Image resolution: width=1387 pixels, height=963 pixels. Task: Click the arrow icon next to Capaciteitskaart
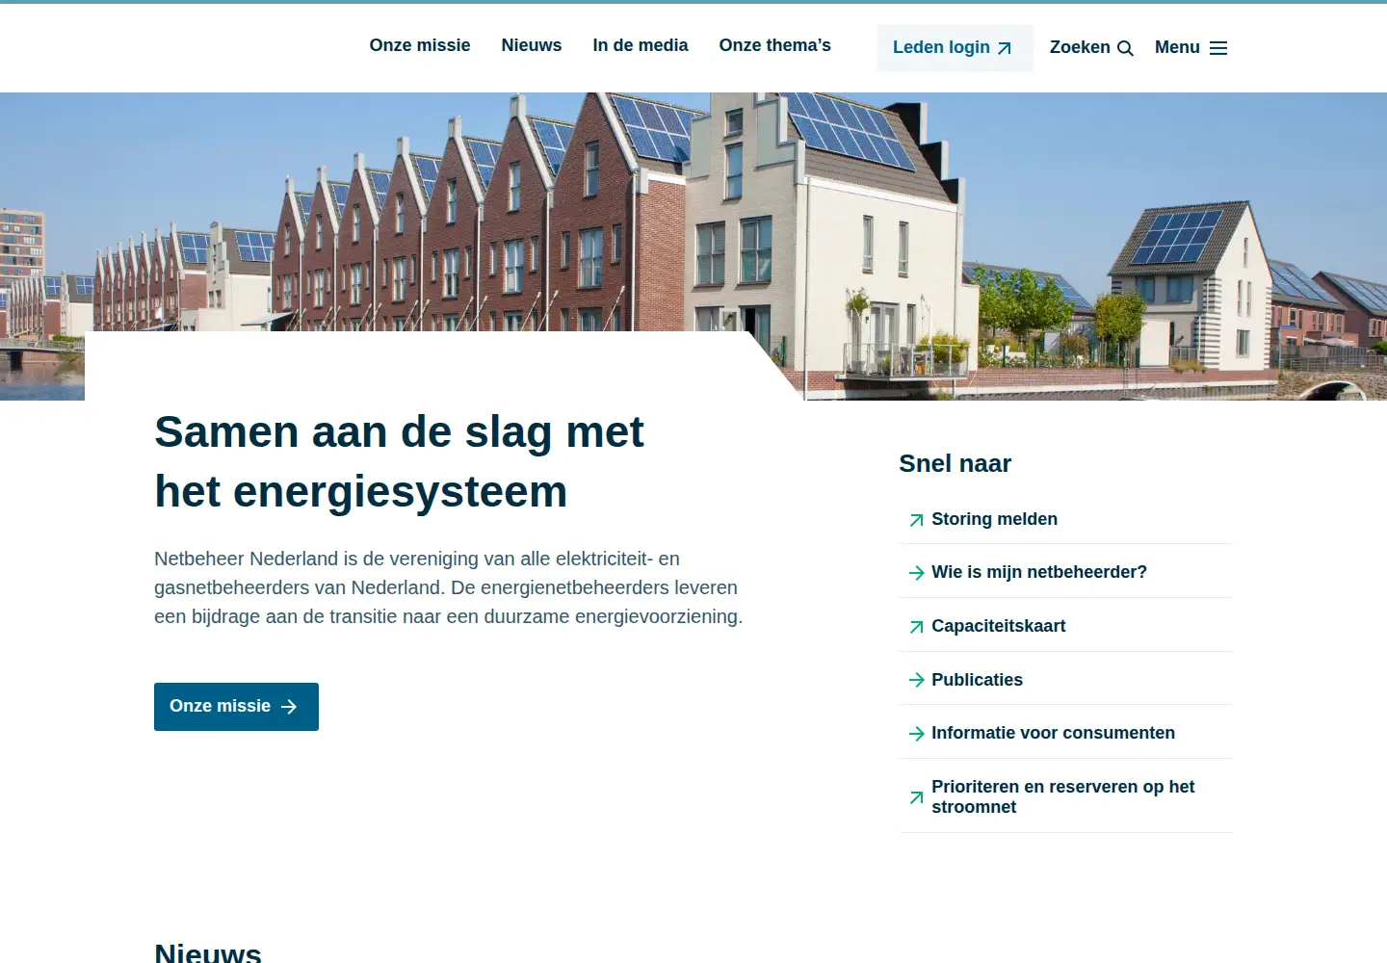click(916, 627)
